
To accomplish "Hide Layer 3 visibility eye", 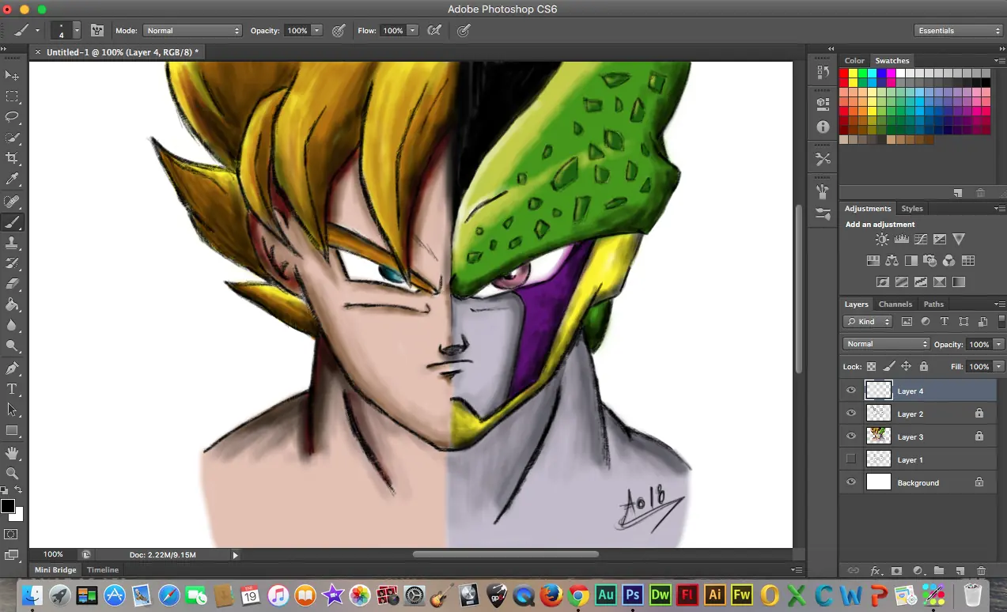I will [x=851, y=436].
